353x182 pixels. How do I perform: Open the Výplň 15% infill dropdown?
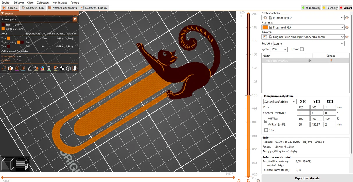pos(279,49)
